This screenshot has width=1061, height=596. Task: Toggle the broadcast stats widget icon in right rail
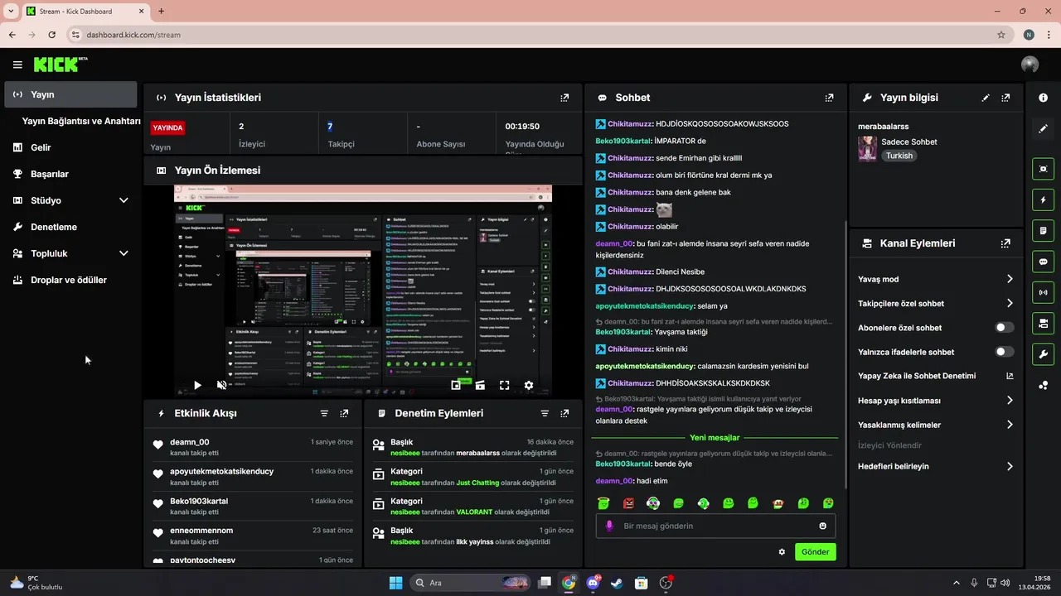[1043, 292]
